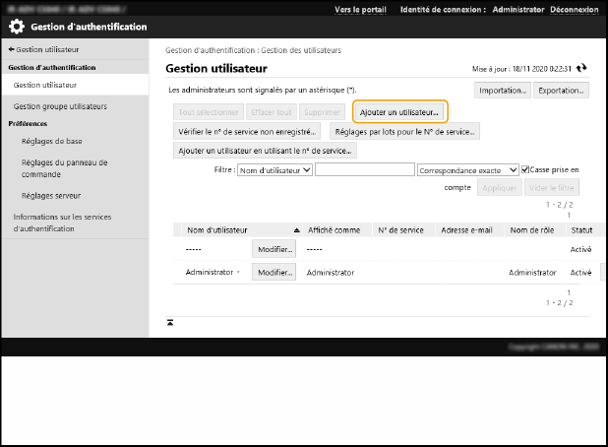Expand the Correspondance exacte dropdown
608x447 pixels.
point(467,169)
